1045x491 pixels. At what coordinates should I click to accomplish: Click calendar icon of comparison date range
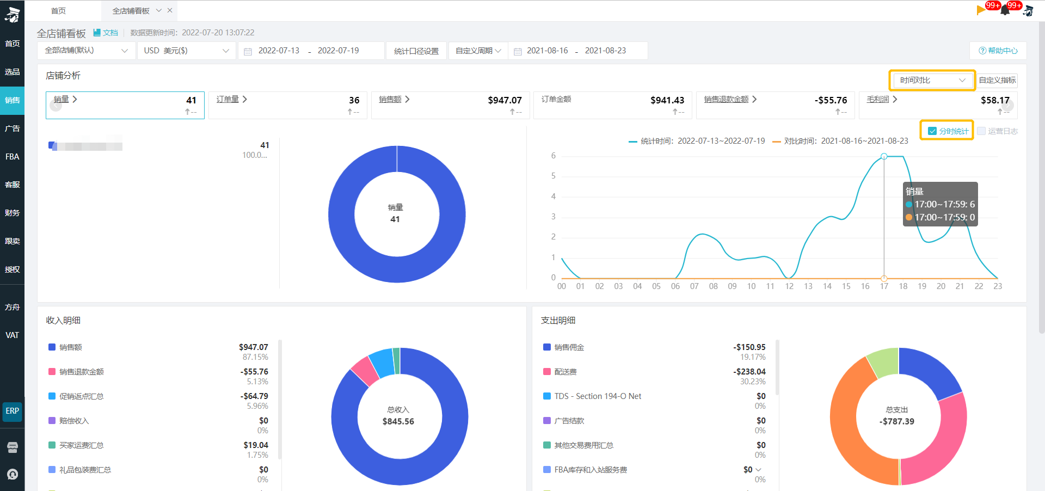click(518, 51)
